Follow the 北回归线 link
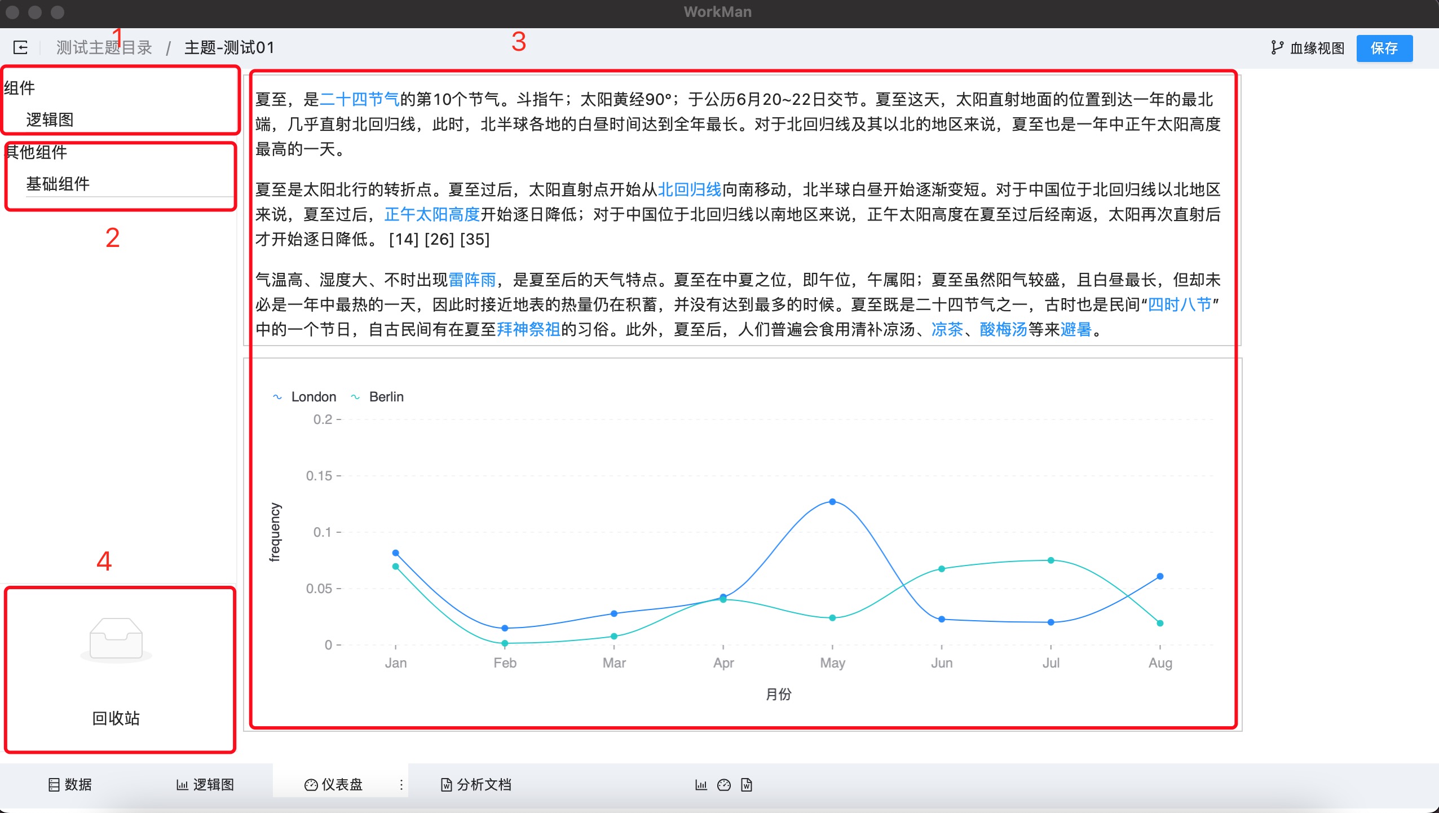Screen dimensions: 1439x813 point(690,189)
